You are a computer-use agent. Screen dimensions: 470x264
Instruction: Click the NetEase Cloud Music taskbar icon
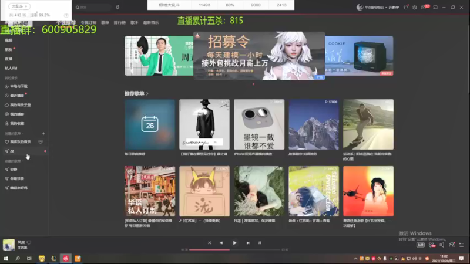66,258
